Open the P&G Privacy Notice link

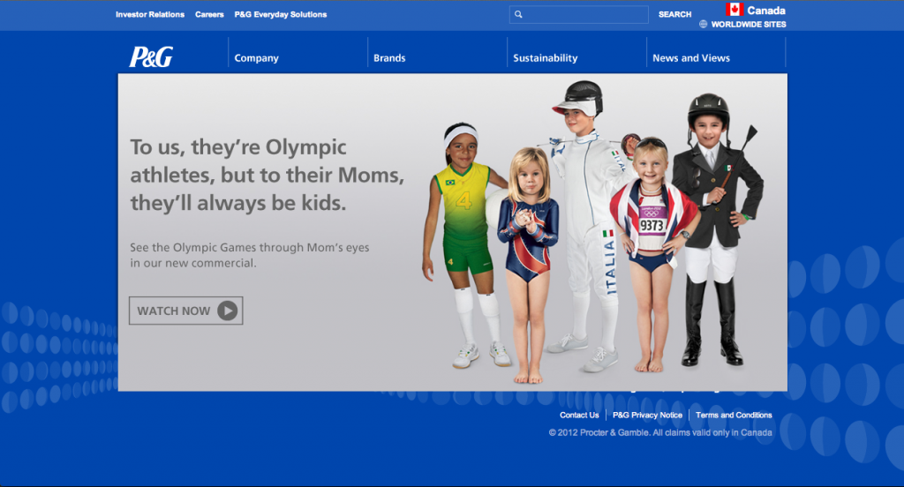647,415
